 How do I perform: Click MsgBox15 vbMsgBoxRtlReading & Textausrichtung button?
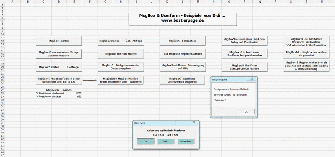click(307, 66)
